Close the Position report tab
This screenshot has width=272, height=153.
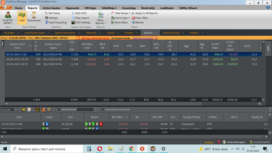coord(137,33)
